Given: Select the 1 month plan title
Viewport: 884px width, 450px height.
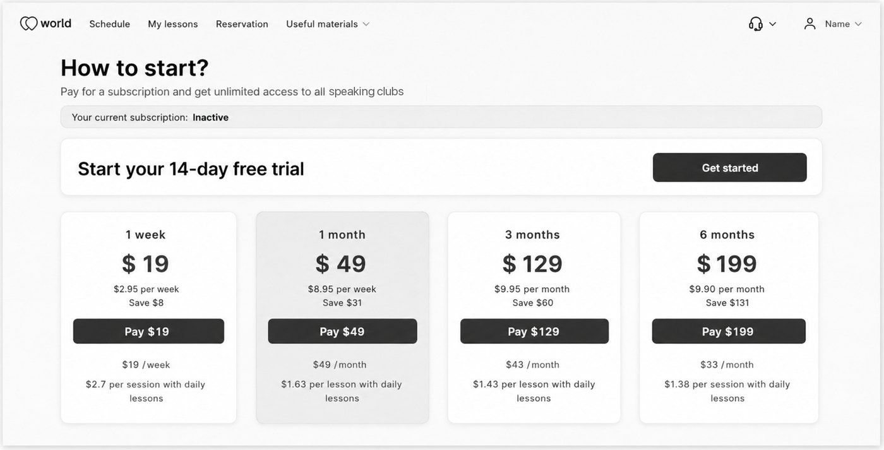Looking at the screenshot, I should point(342,235).
